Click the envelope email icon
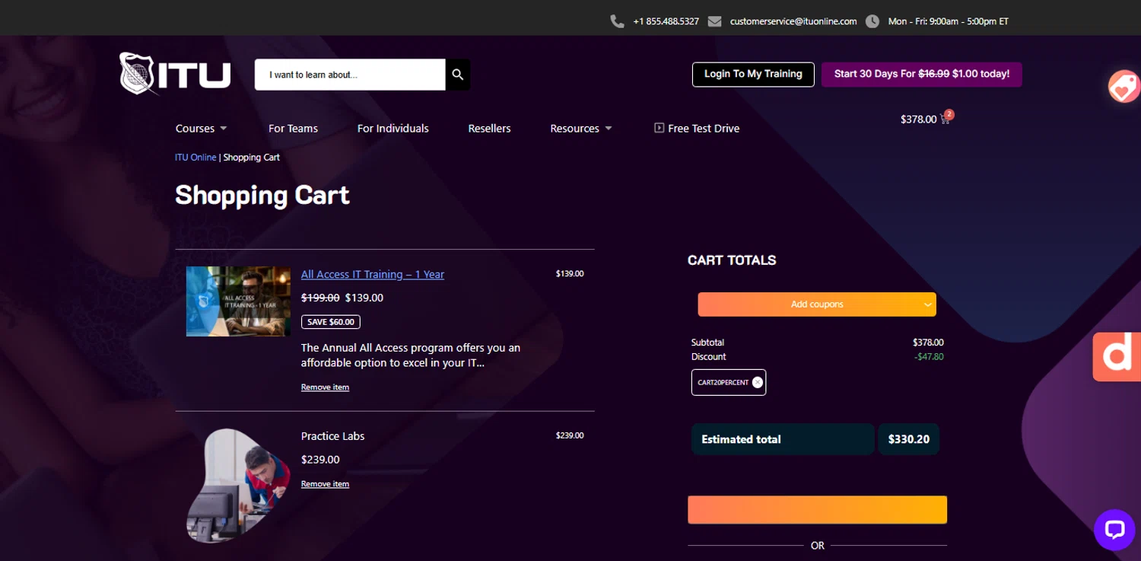This screenshot has height=561, width=1141. (x=714, y=21)
